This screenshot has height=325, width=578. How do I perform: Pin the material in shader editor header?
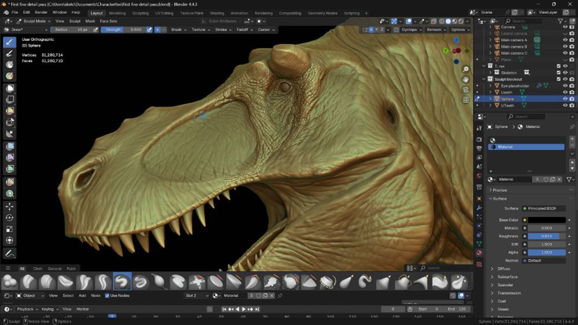(280, 296)
